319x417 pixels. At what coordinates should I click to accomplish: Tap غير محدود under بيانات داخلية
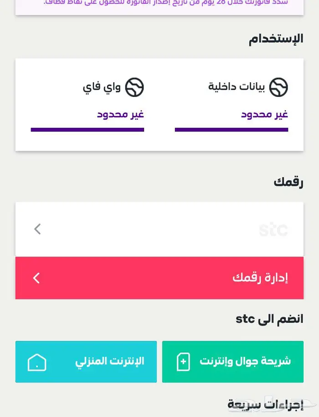(x=264, y=114)
